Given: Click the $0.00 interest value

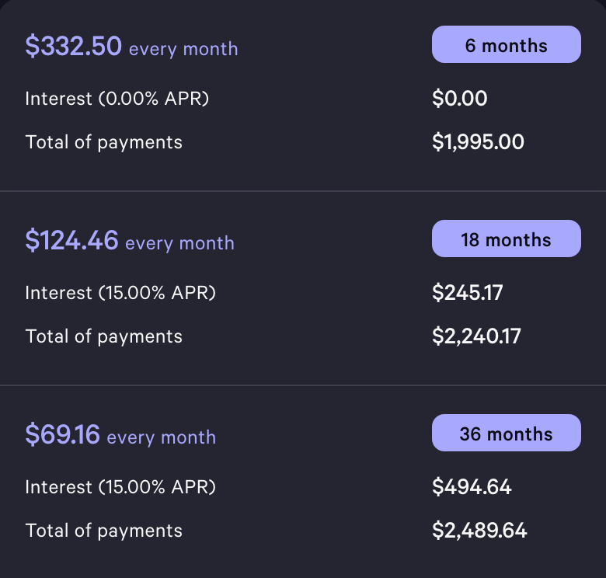Looking at the screenshot, I should tap(459, 99).
